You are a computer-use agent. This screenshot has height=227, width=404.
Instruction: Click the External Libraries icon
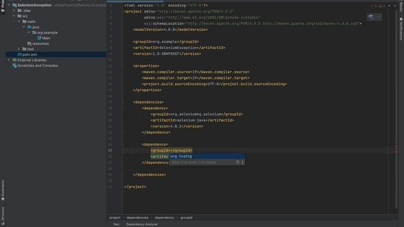coord(15,60)
